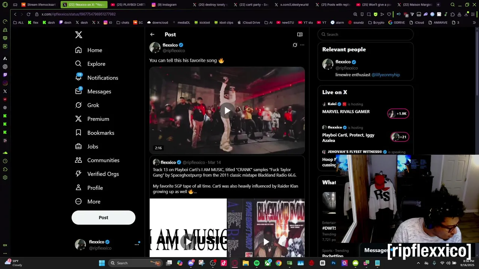The height and width of the screenshot is (269, 479).
Task: Open the flex bookmark
Action: [33, 22]
